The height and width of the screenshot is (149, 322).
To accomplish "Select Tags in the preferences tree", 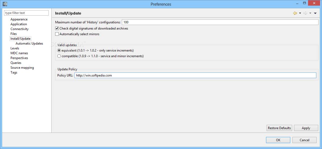I will pyautogui.click(x=14, y=72).
